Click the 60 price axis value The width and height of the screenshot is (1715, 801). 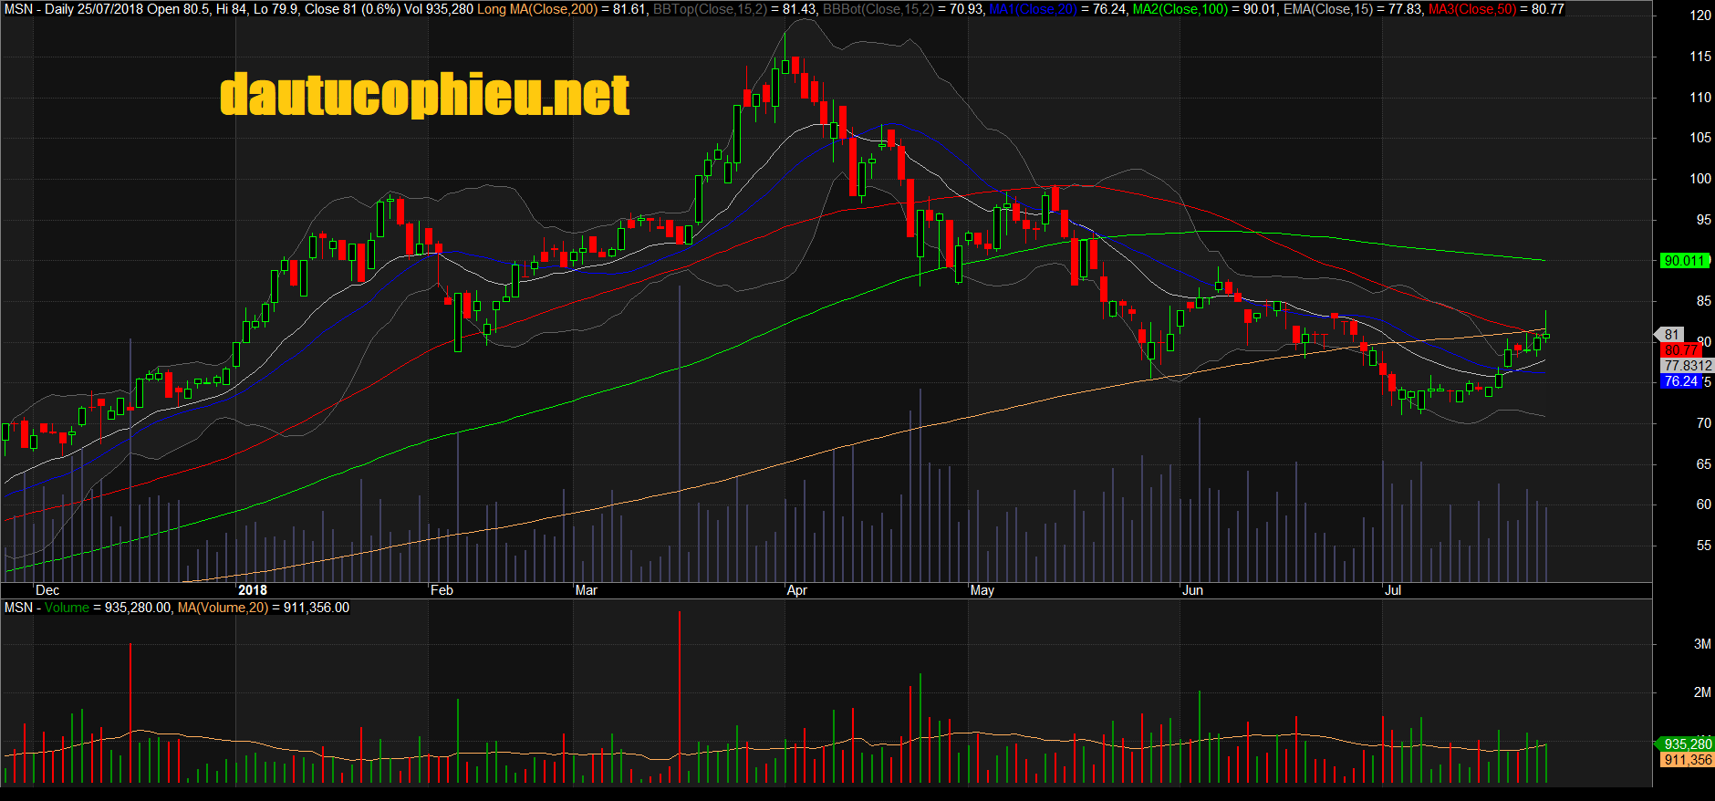1704,505
